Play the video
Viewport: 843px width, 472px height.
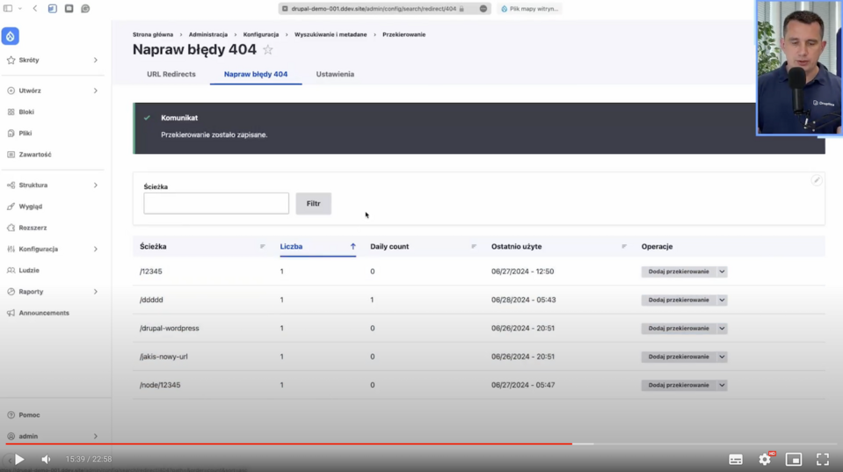(19, 460)
